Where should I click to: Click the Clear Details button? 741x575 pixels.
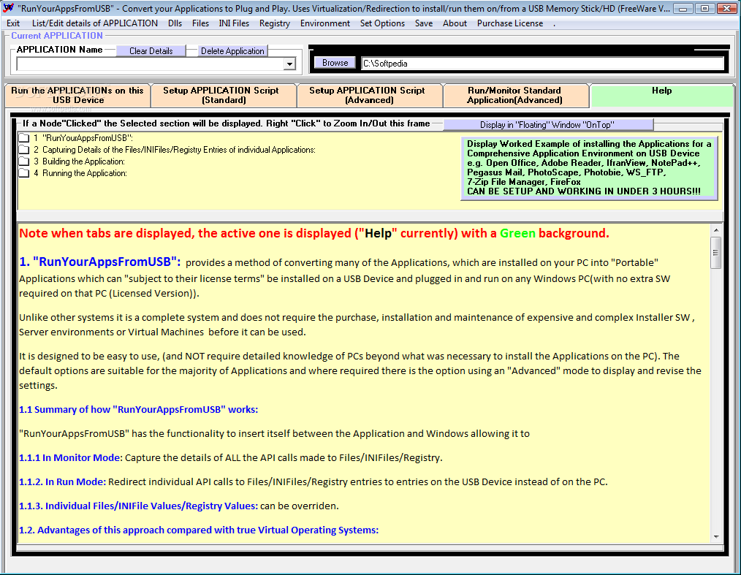151,50
